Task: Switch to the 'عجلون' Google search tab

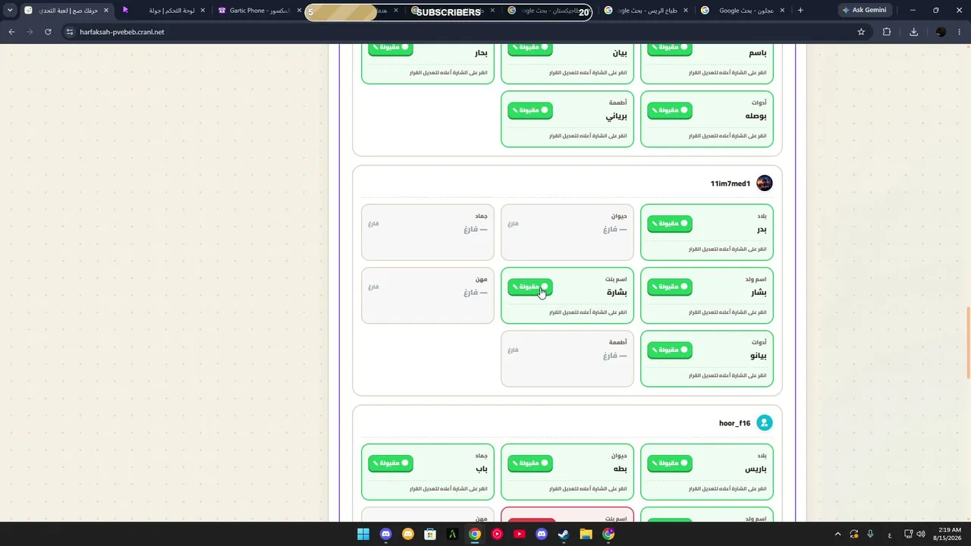Action: (741, 11)
